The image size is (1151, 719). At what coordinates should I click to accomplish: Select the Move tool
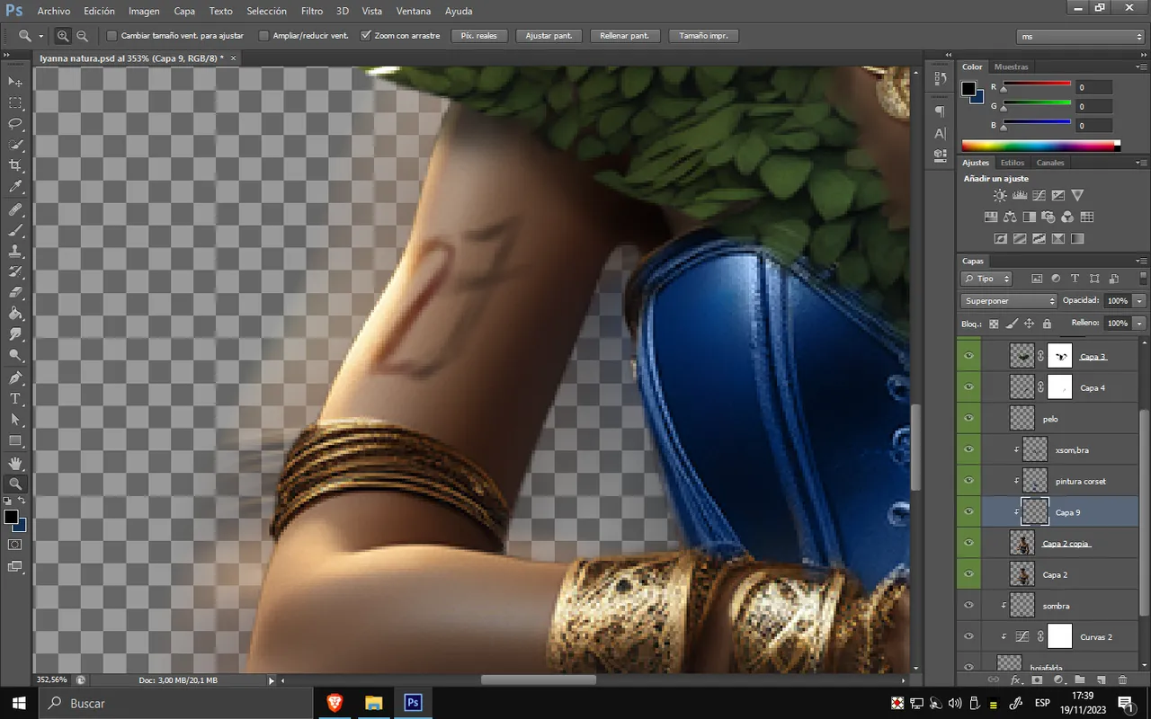(x=15, y=82)
